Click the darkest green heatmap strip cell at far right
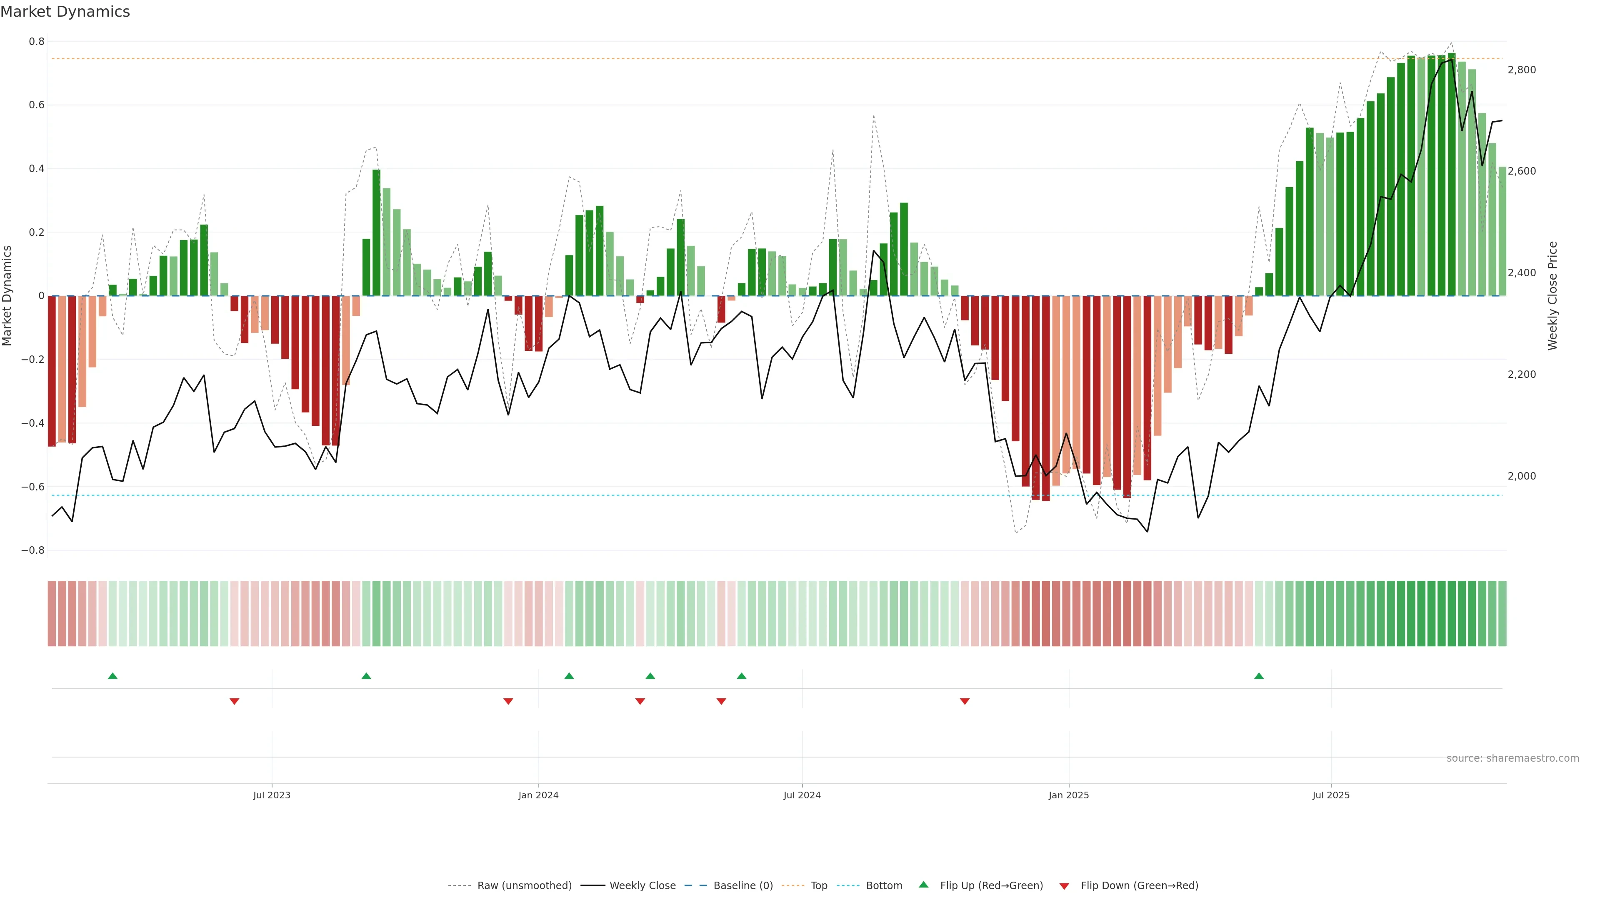Image resolution: width=1600 pixels, height=900 pixels. coord(1452,613)
